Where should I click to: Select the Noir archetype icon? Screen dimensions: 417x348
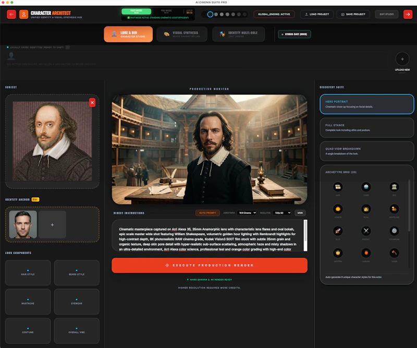tap(338, 187)
